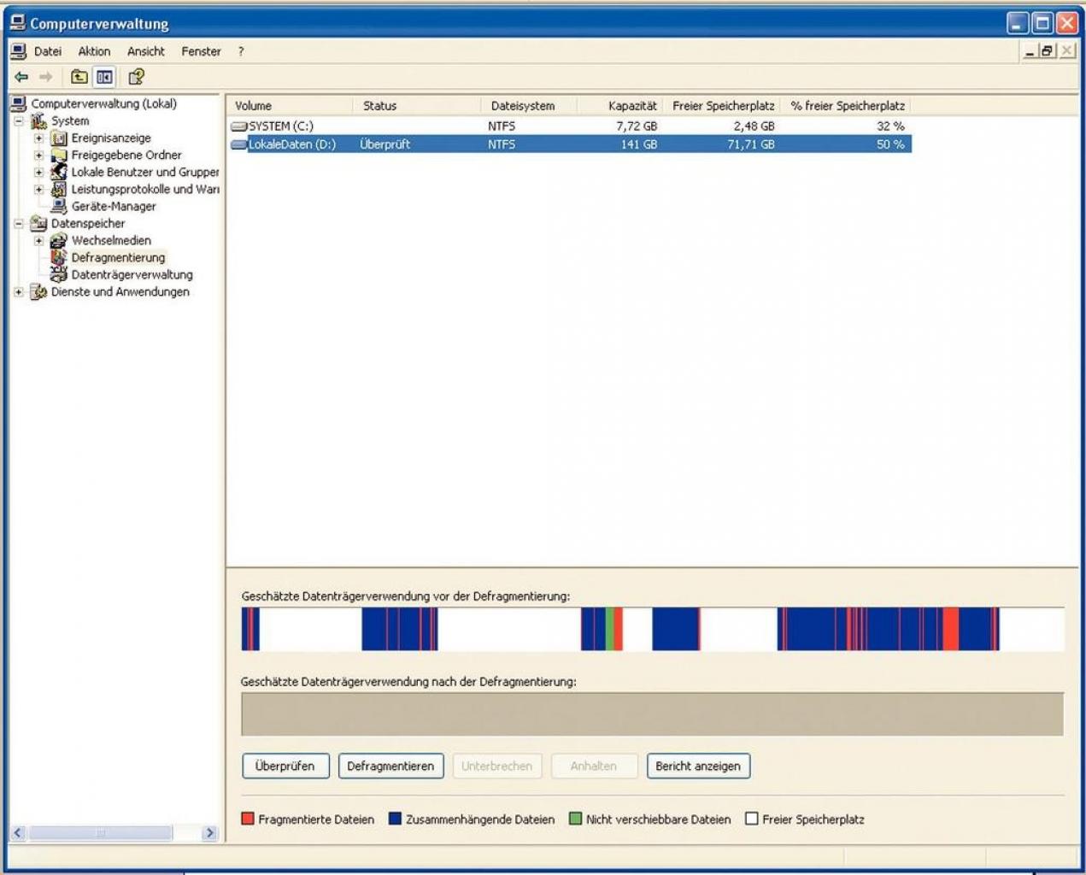Select Geräte-Manager in the tree
This screenshot has height=875, width=1086.
[x=114, y=206]
